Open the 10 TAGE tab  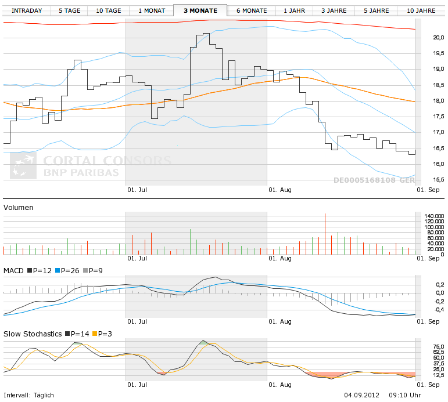(109, 10)
